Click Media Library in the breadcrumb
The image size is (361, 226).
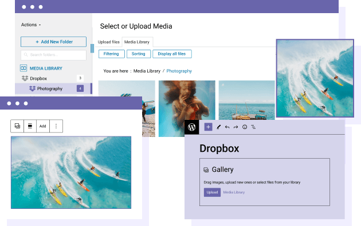[x=147, y=71]
